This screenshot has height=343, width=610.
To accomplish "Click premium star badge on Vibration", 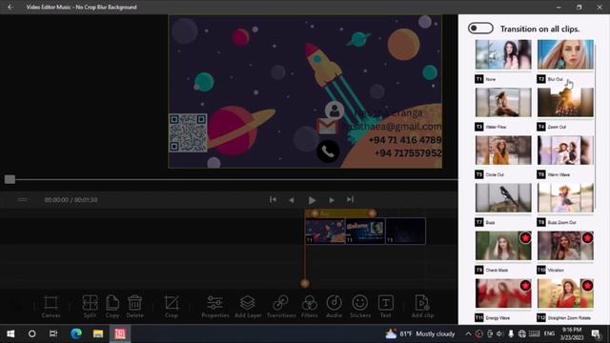I will pos(587,237).
